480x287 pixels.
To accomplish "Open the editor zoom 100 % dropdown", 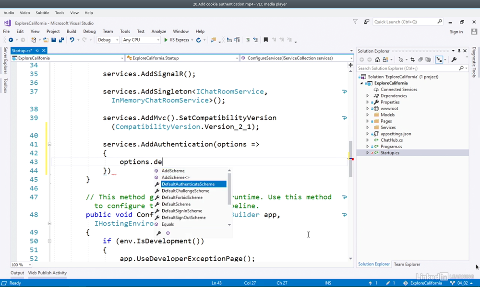I will click(22, 264).
